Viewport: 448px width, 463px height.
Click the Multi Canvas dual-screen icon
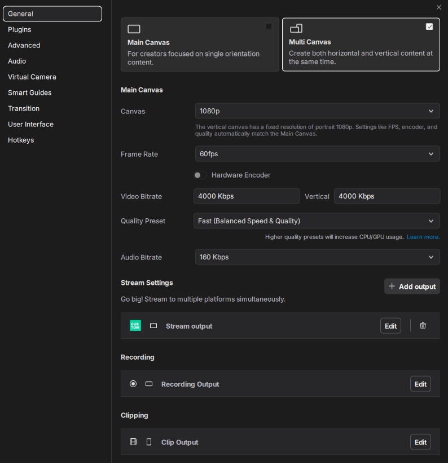(296, 28)
